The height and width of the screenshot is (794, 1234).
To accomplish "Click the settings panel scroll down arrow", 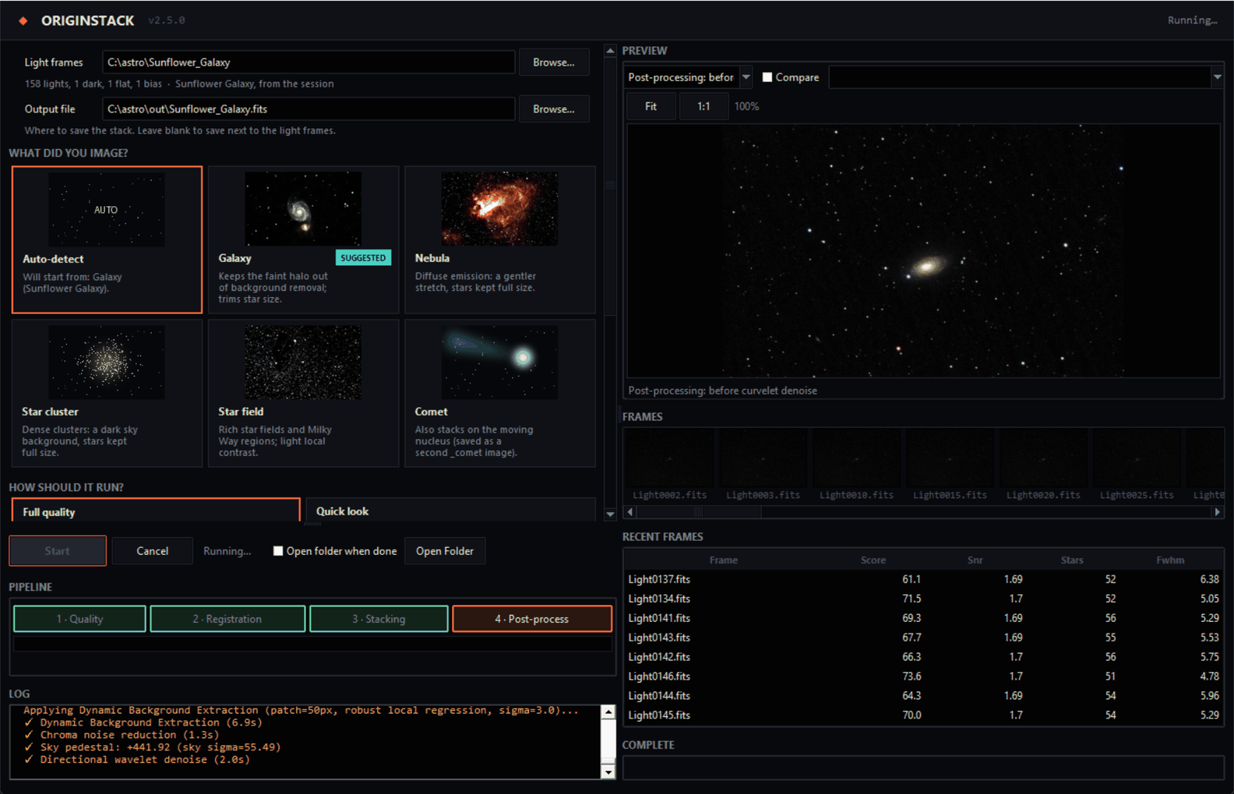I will (x=610, y=515).
